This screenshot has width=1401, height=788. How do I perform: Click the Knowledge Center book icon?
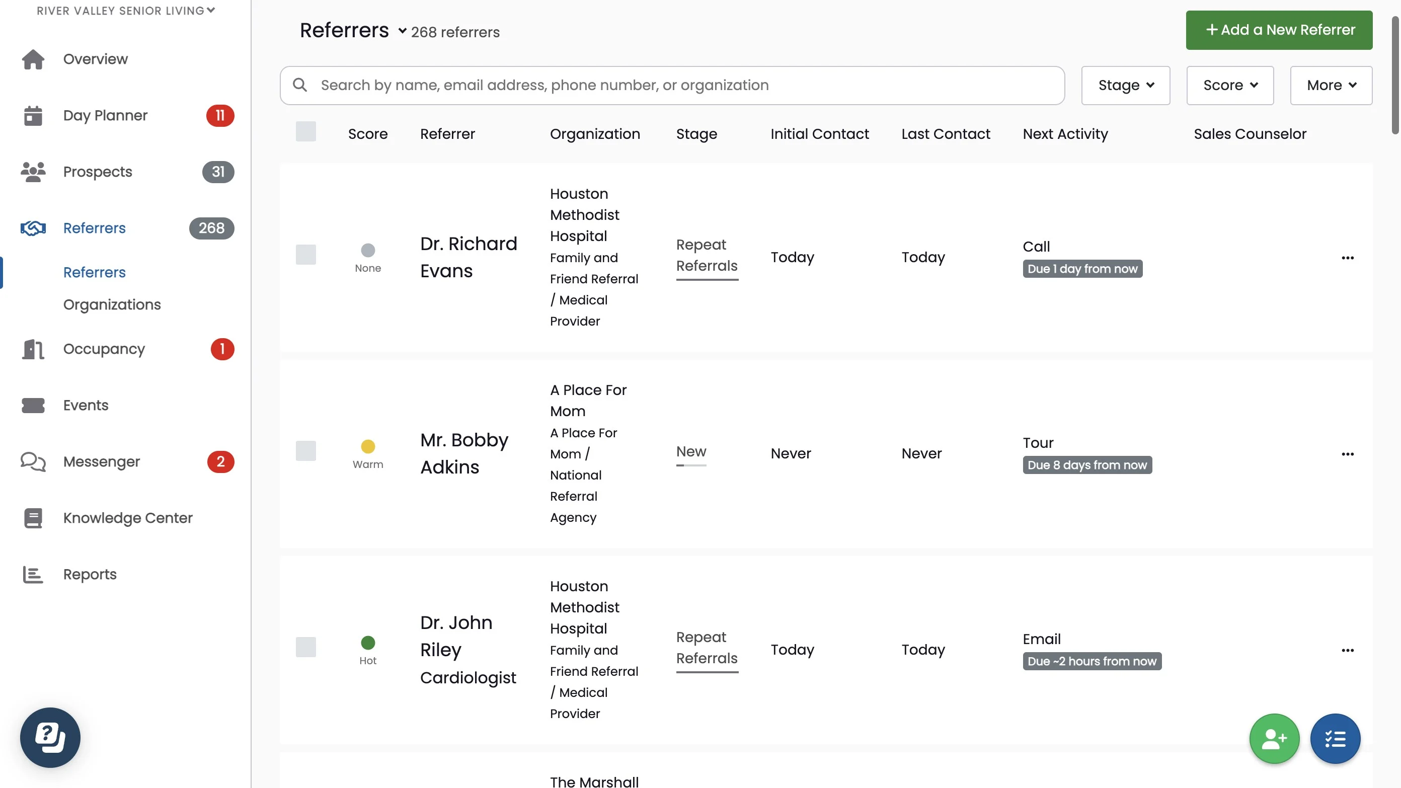33,518
